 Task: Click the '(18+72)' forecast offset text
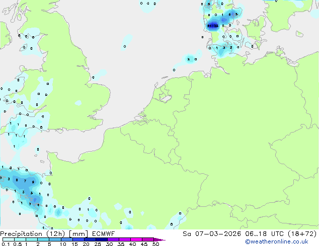click(302, 234)
